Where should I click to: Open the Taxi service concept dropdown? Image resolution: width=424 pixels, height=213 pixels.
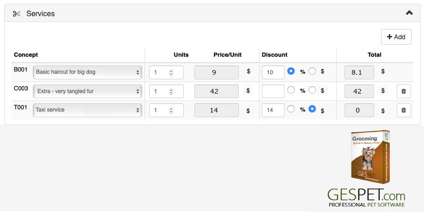(x=88, y=110)
